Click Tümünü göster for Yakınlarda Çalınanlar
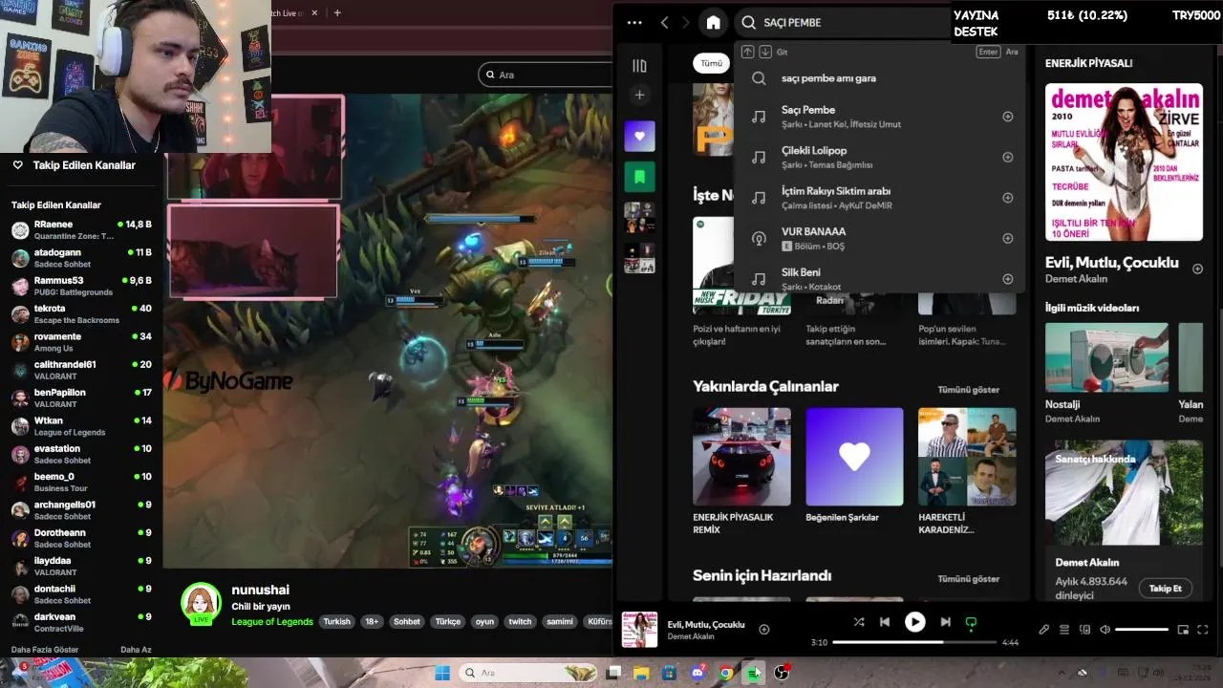 pyautogui.click(x=968, y=390)
